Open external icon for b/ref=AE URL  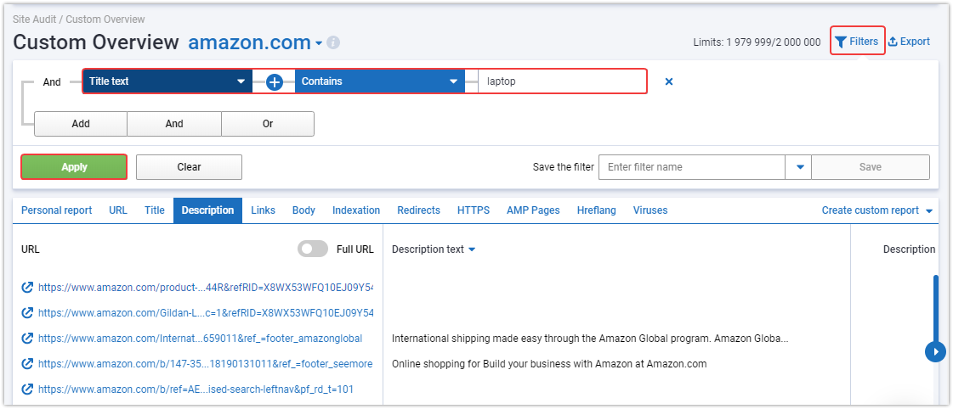tap(26, 389)
